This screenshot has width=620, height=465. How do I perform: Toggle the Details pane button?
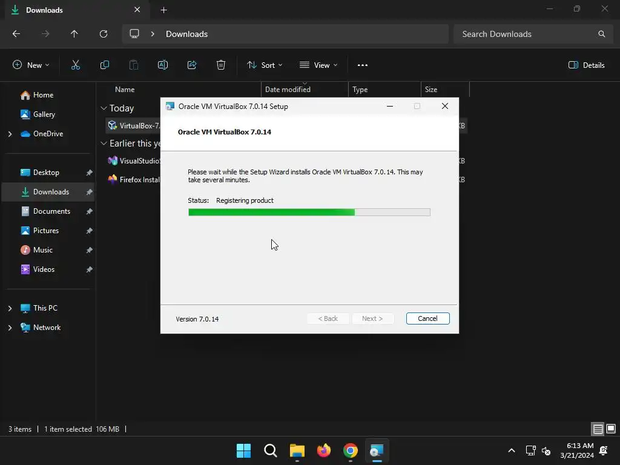[x=586, y=65]
